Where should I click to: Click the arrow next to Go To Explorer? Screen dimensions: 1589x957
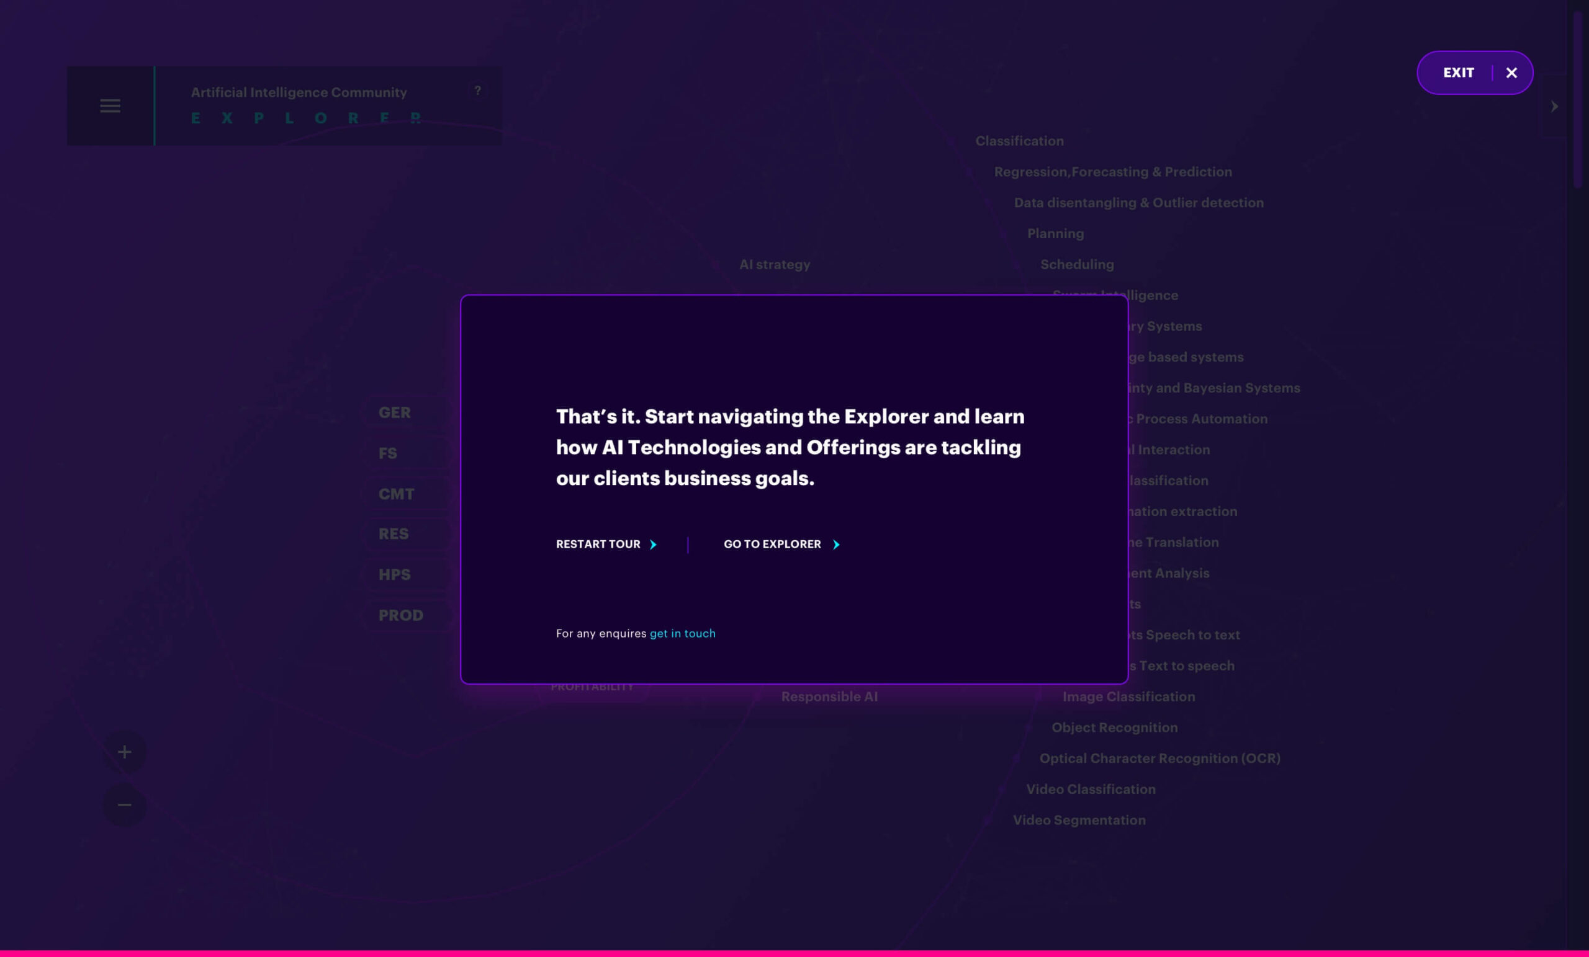click(x=837, y=545)
